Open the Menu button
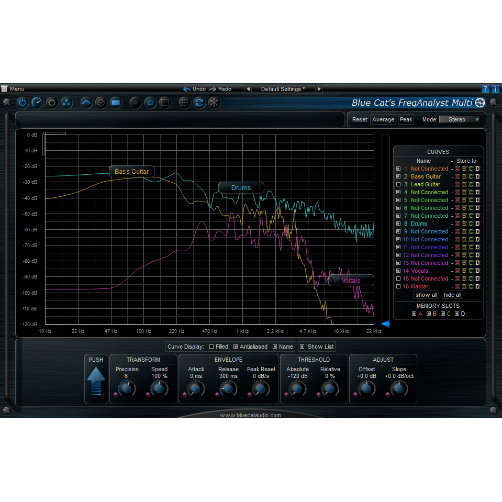Image resolution: width=502 pixels, height=502 pixels. click(13, 88)
